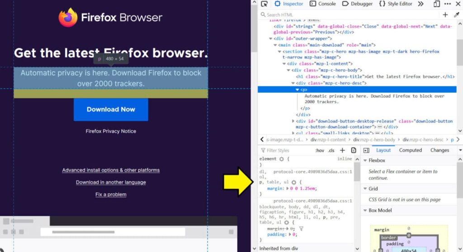
Task: Add a new CSS rule with the plus icon
Action: click(342, 150)
